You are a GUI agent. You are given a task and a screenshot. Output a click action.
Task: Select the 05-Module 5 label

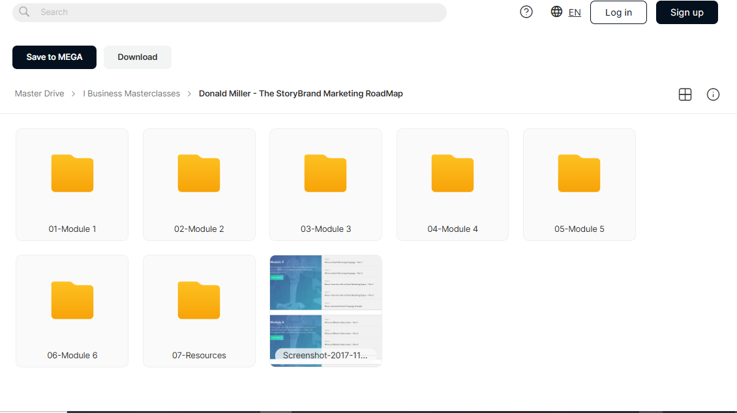[x=579, y=229]
